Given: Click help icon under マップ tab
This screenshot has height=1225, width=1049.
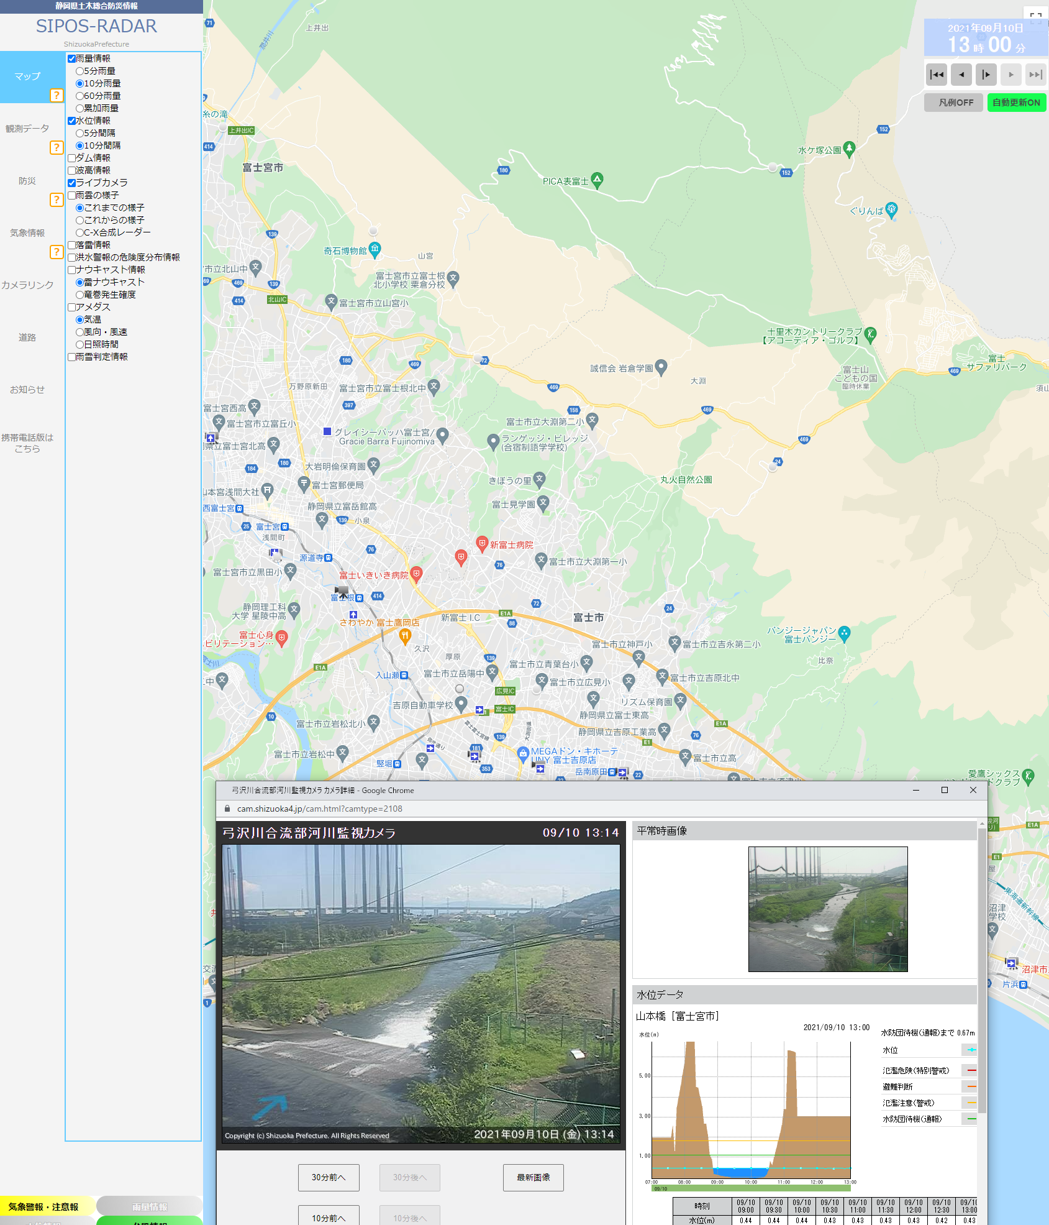Looking at the screenshot, I should pos(57,95).
